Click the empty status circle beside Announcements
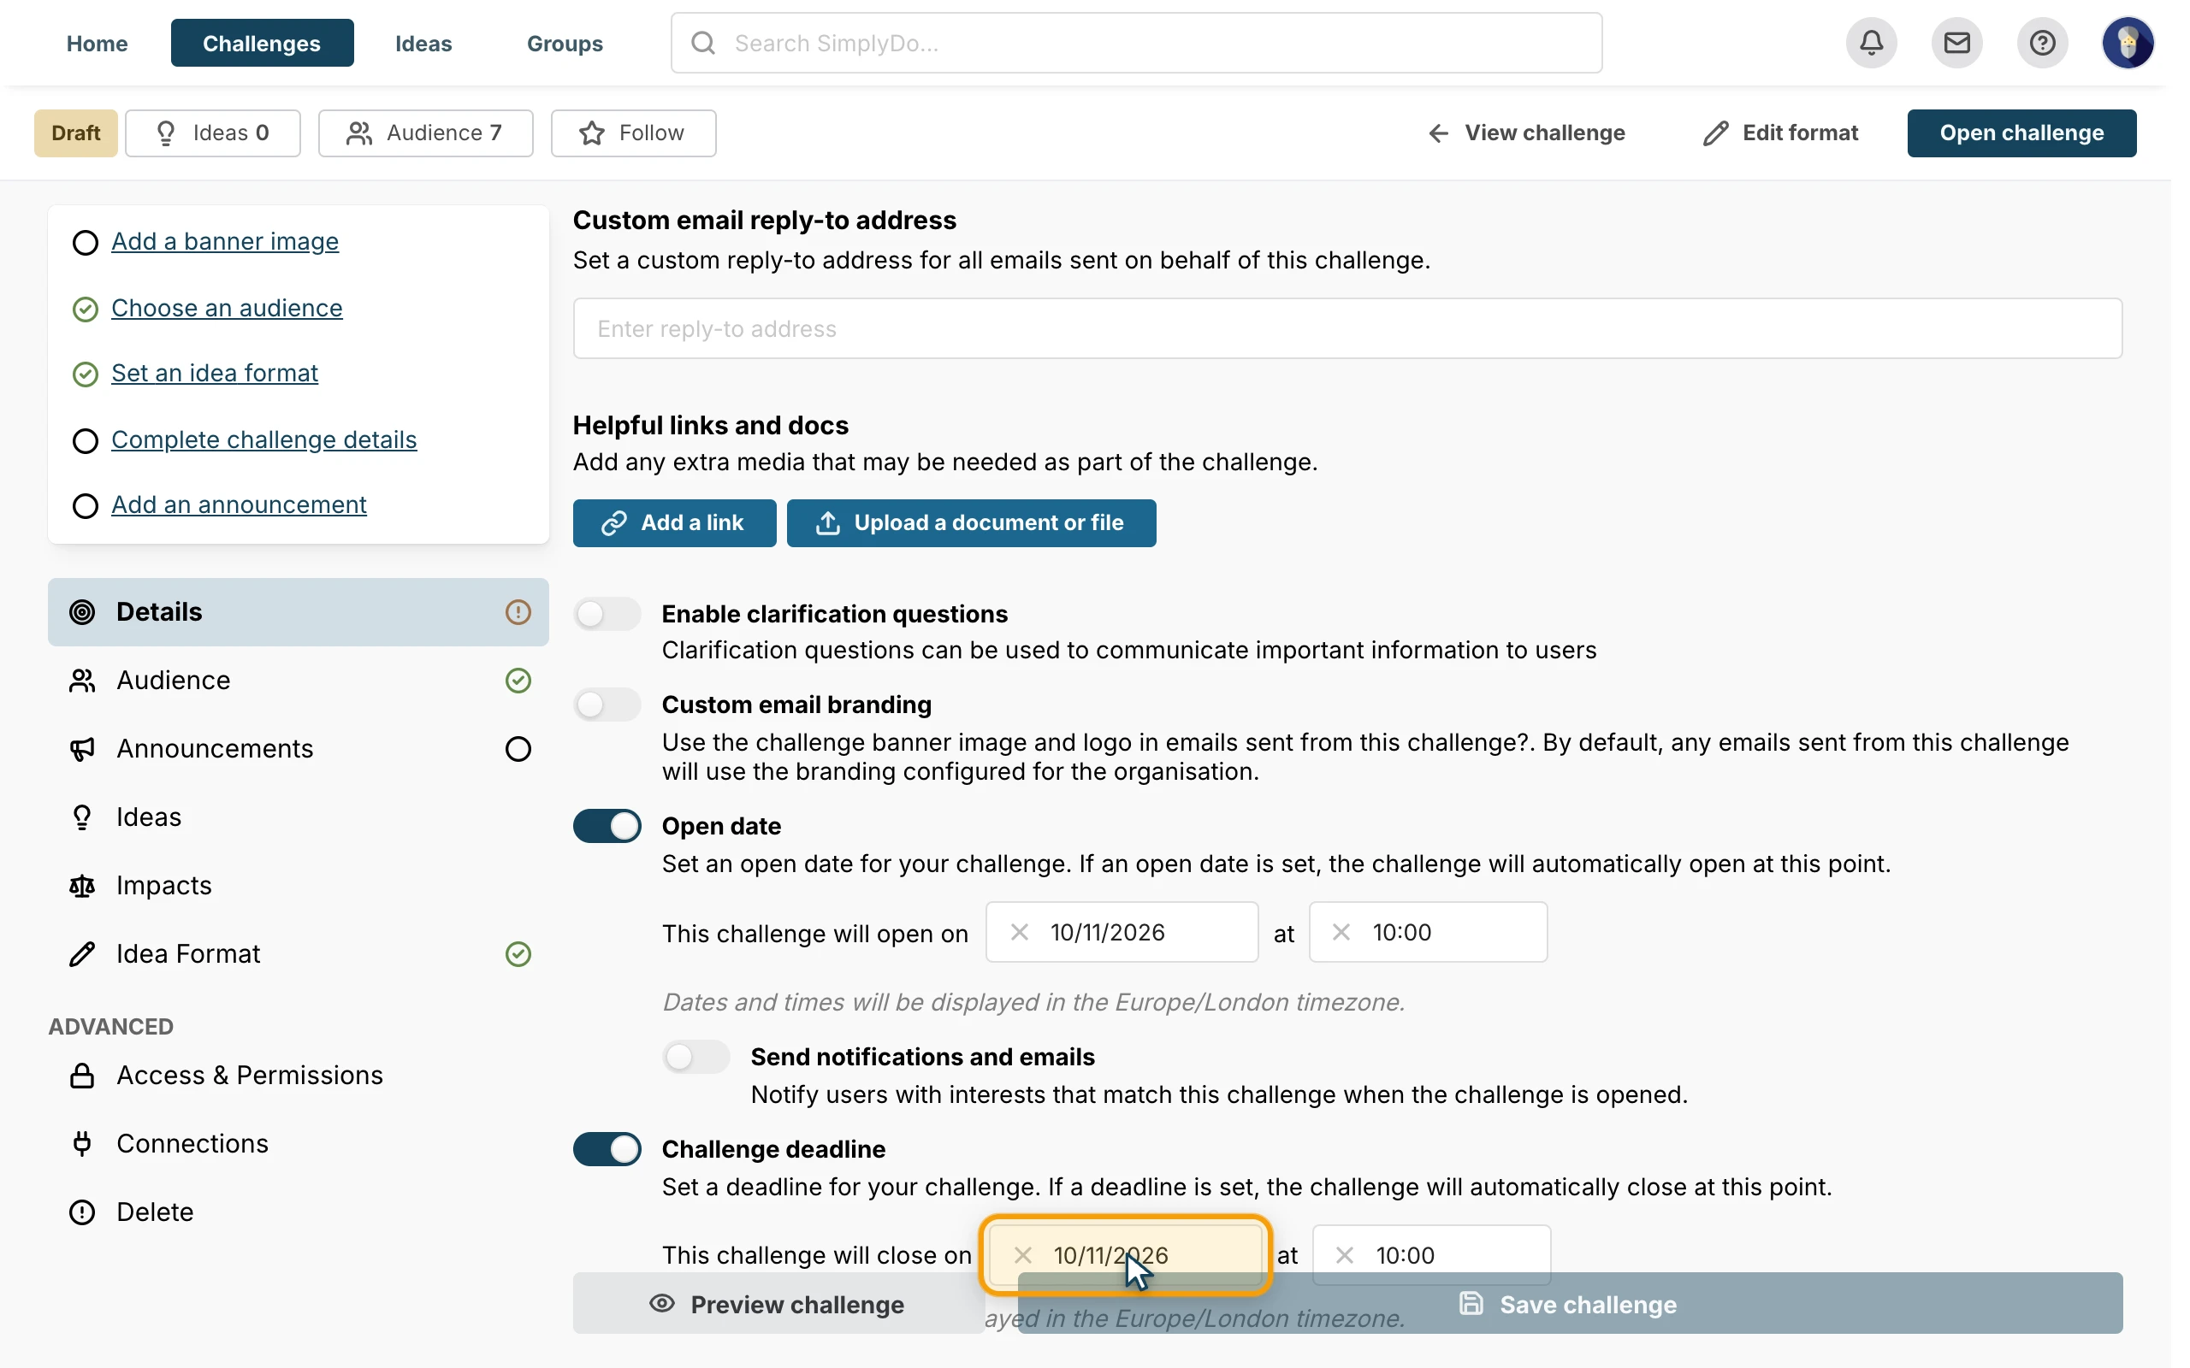2190x1368 pixels. pyautogui.click(x=518, y=749)
